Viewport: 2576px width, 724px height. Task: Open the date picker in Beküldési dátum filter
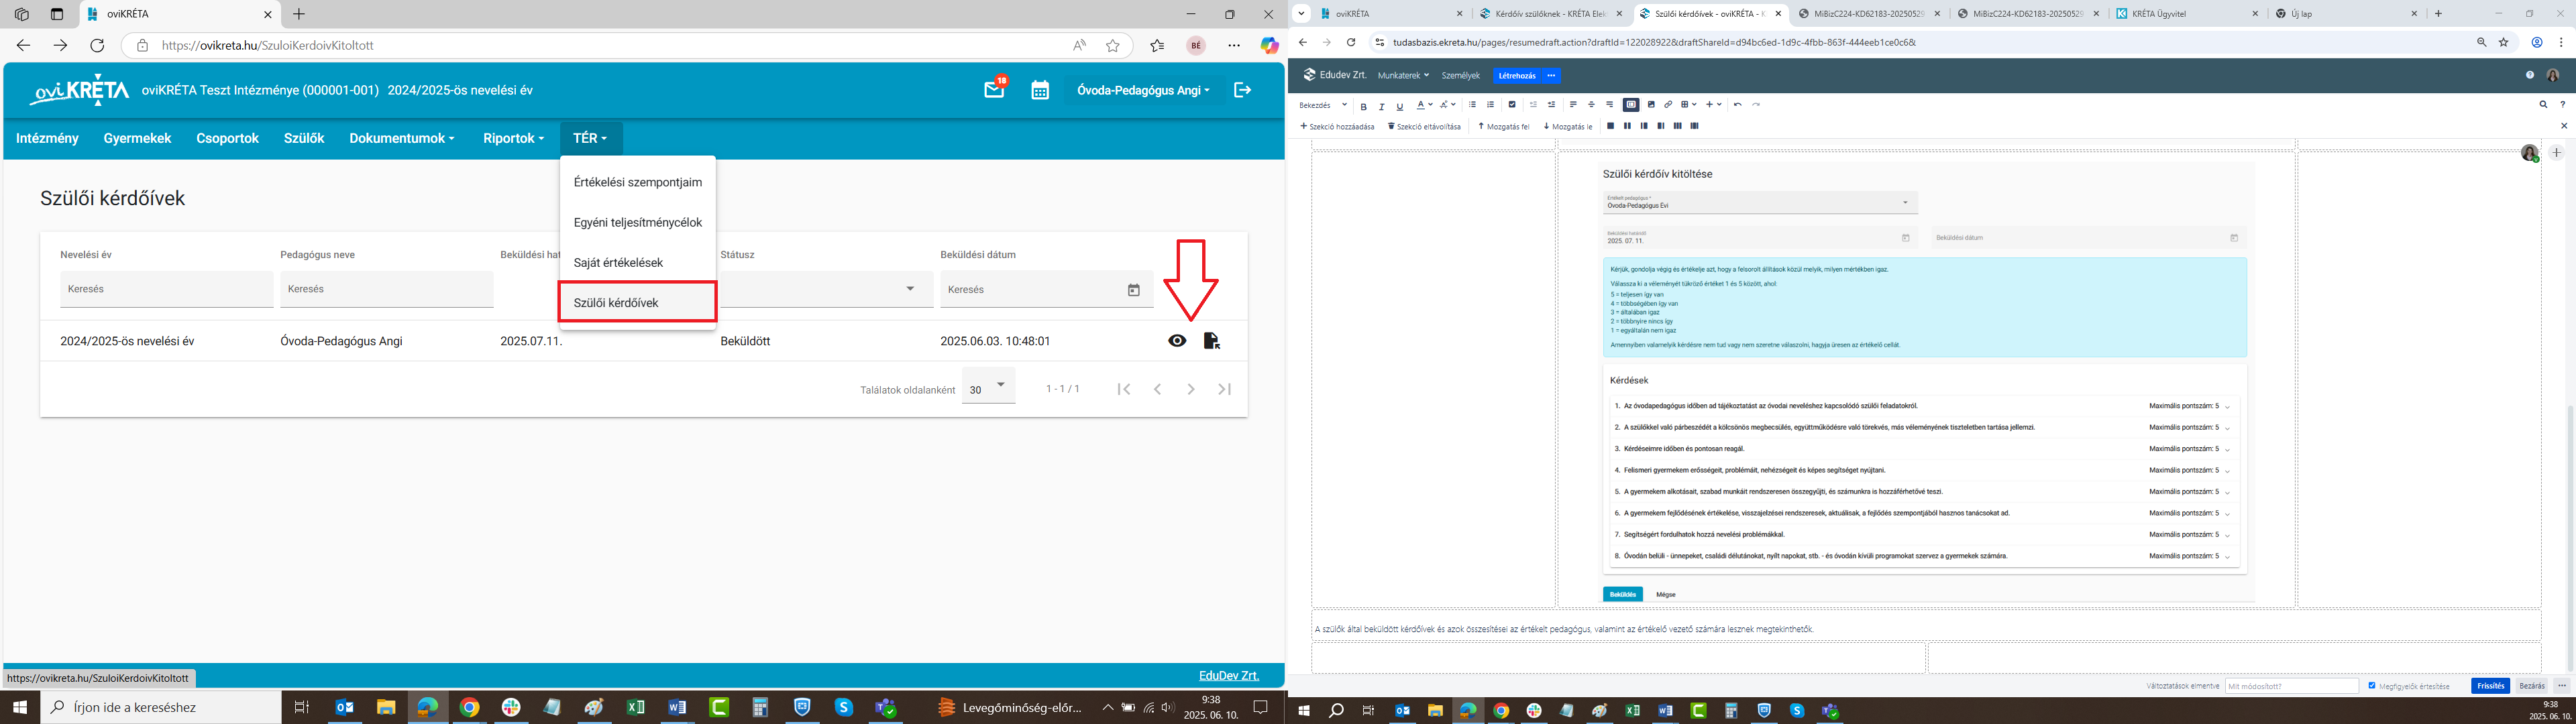(x=1134, y=290)
